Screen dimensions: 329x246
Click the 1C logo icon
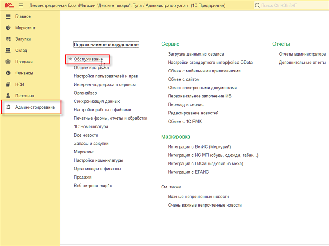point(8,5)
